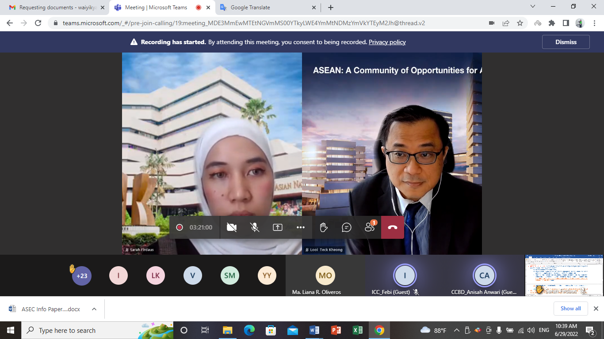Hang up the call with red button

393,227
